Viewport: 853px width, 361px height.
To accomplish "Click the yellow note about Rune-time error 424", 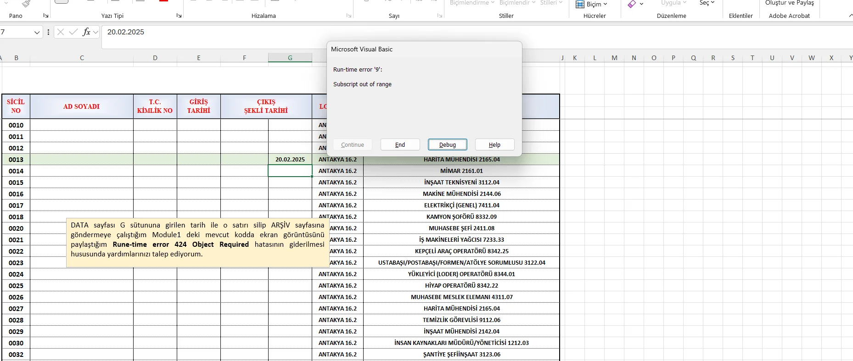I will [x=197, y=242].
